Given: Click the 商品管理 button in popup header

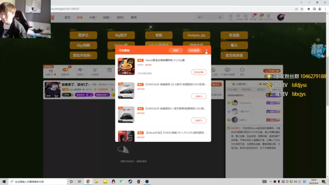Looking at the screenshot, I should coord(194,51).
